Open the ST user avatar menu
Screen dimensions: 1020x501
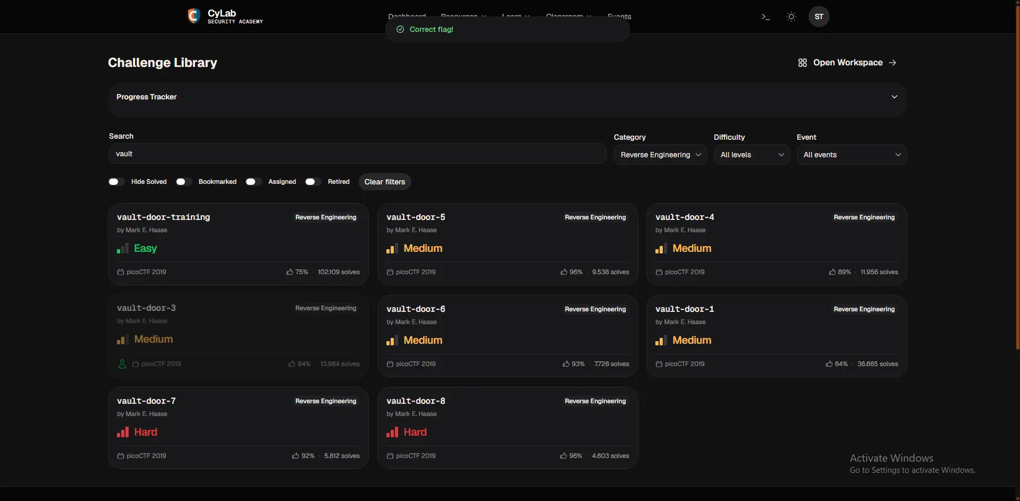coord(819,16)
